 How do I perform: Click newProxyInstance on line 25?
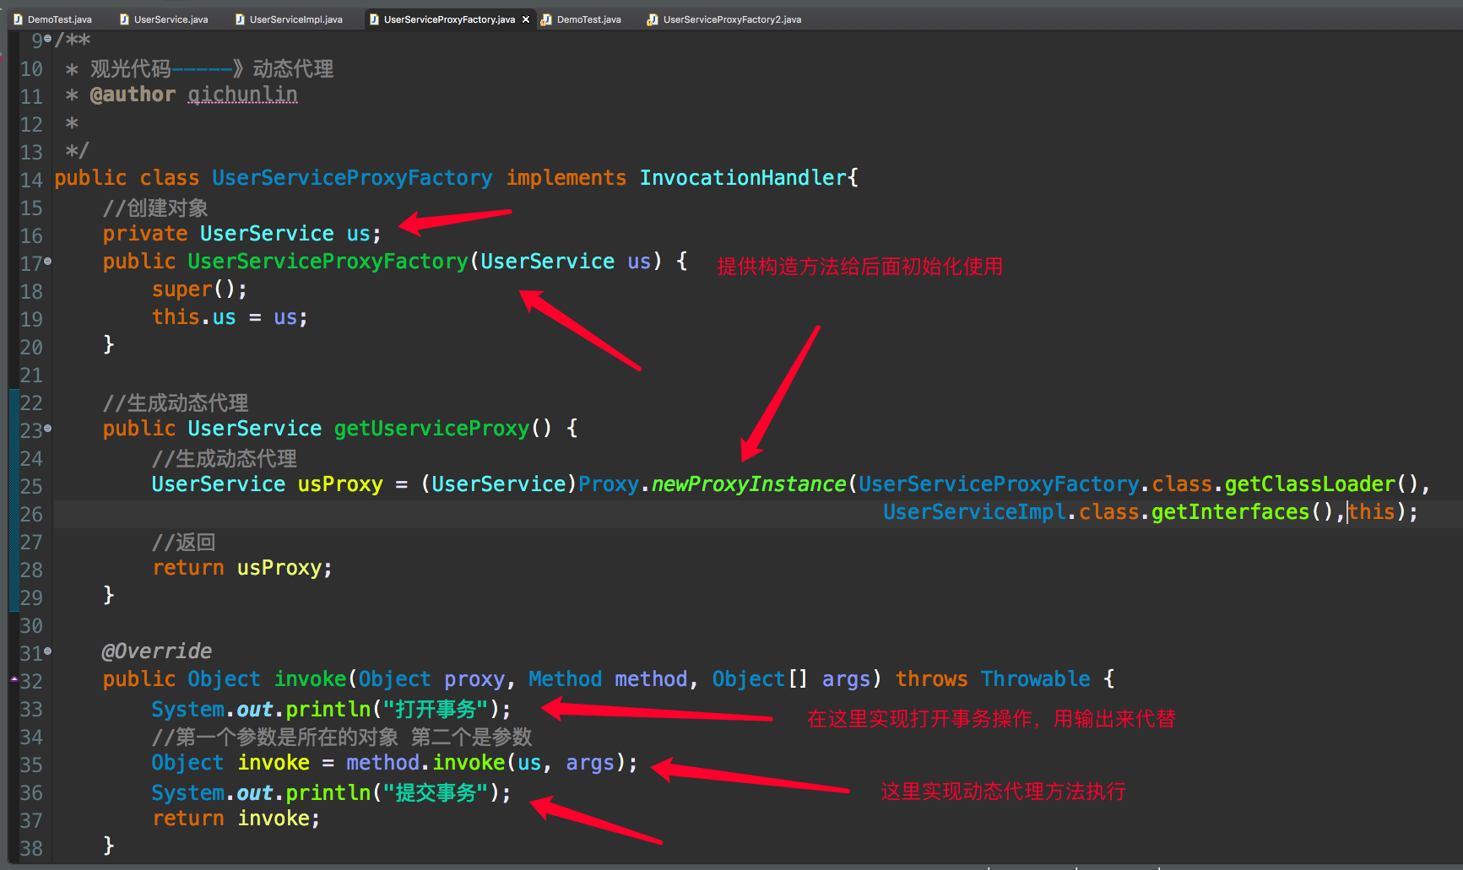click(x=749, y=484)
